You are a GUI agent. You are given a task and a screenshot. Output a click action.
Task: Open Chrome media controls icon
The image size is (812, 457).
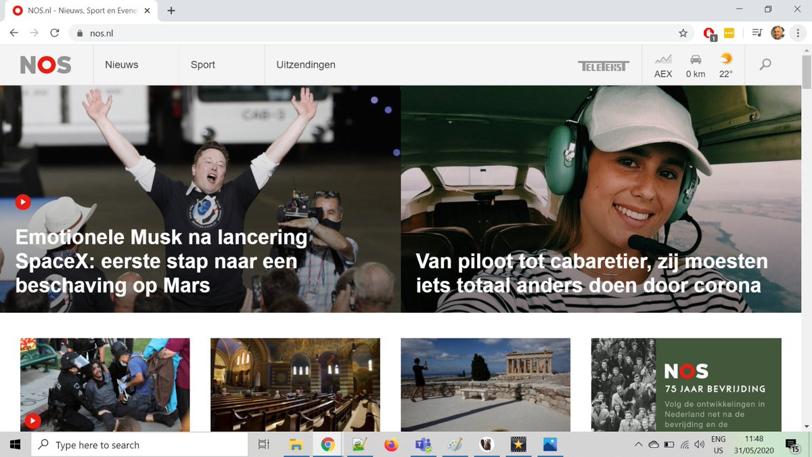tap(757, 32)
